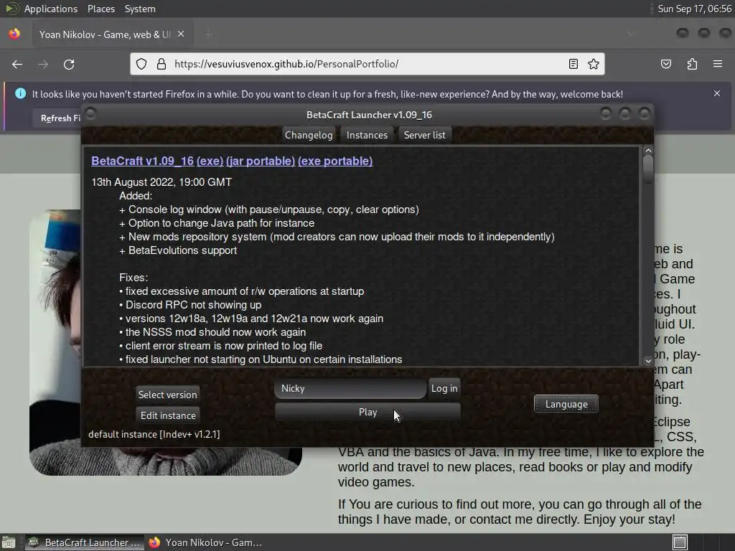The height and width of the screenshot is (551, 735).
Task: Click Firefox logo icon in tab bar
Action: pyautogui.click(x=14, y=34)
